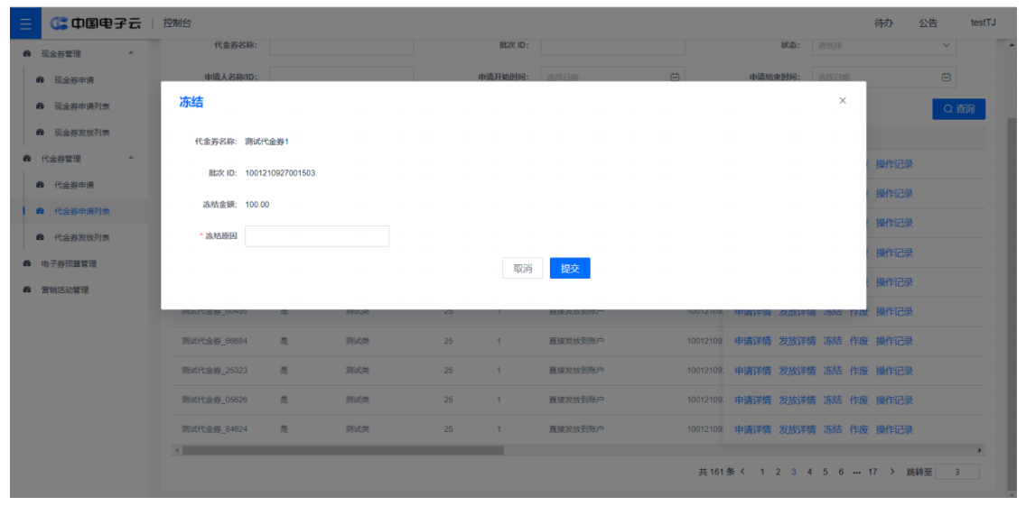Select 营销活动管理 menu item
The width and height of the screenshot is (1026, 506).
click(65, 290)
